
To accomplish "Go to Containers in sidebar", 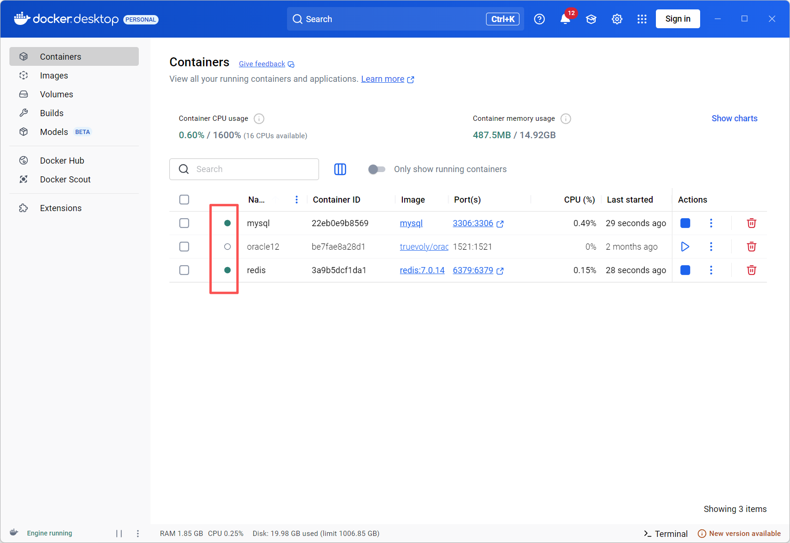I will pos(74,56).
